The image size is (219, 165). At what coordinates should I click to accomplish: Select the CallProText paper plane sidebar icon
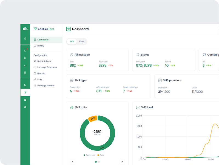[25, 92]
